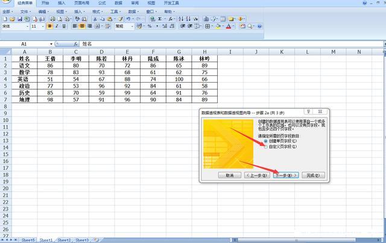Select the Format Painter brush icon

pyautogui.click(x=121, y=19)
